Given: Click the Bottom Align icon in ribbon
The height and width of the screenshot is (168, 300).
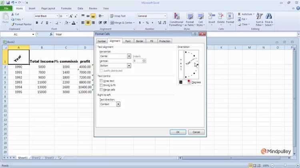Looking at the screenshot, I should (93, 16).
